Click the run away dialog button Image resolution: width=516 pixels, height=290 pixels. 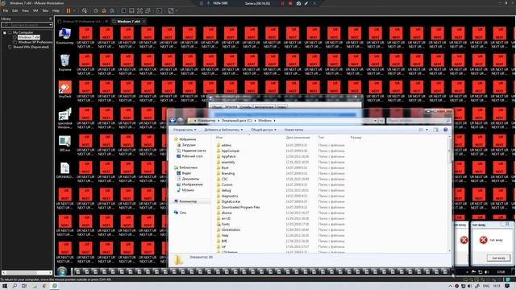pyautogui.click(x=498, y=258)
